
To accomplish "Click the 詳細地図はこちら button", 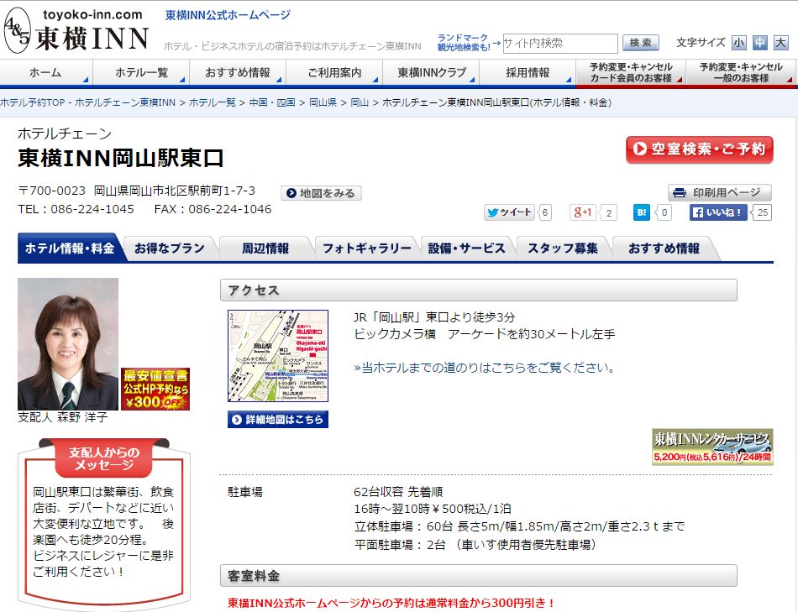I will 278,420.
